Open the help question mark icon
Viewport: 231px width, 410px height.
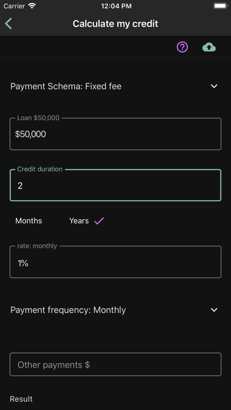tap(182, 47)
